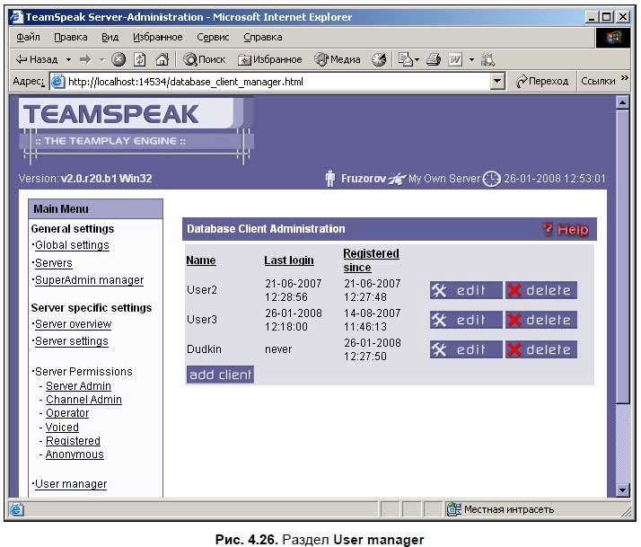Screen dimensions: 641x547
Task: Click the Print toolbar icon
Action: tap(433, 59)
